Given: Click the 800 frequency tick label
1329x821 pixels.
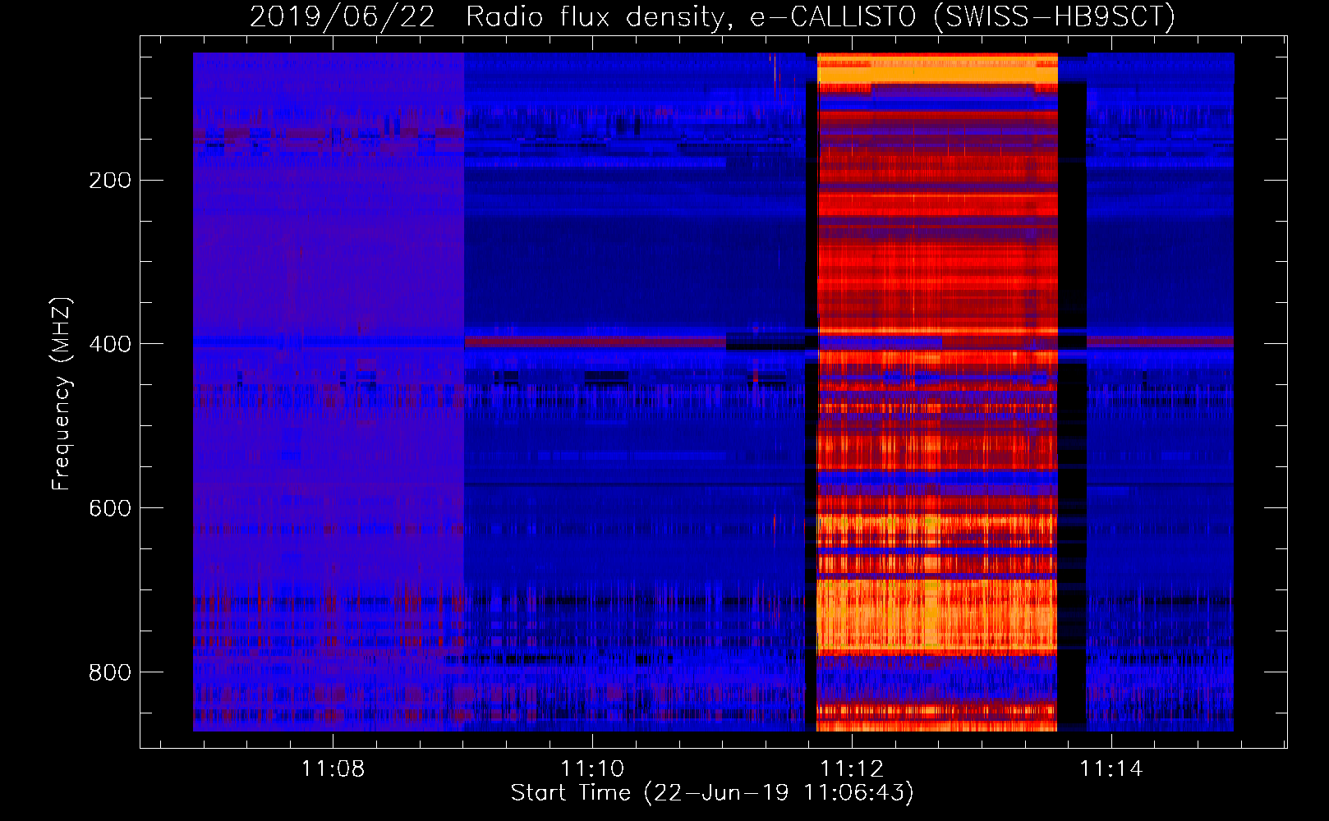Looking at the screenshot, I should click(110, 672).
